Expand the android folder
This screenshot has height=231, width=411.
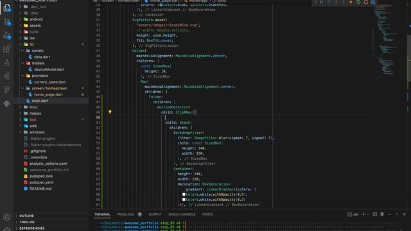tap(21, 19)
